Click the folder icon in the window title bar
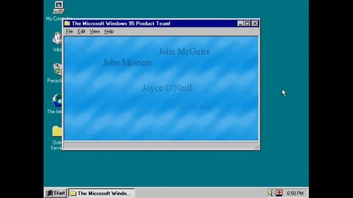Screen dimensions: 353x198 pyautogui.click(x=67, y=23)
